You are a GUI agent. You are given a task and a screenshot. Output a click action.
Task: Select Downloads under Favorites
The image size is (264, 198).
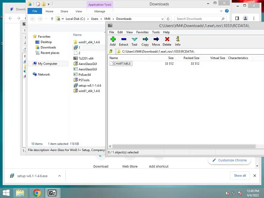coord(48,47)
